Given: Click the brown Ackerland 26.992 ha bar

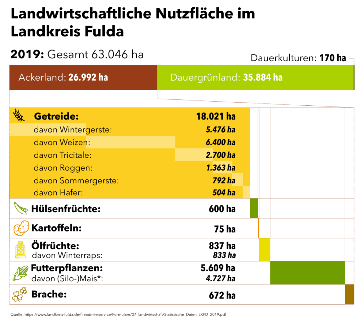Looking at the screenshot, I should pyautogui.click(x=83, y=77).
